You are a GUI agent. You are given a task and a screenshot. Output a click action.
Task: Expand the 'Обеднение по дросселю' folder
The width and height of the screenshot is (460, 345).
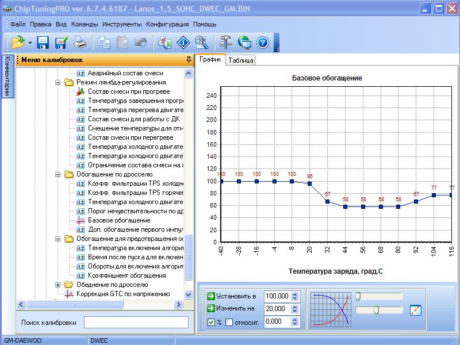tap(58, 285)
